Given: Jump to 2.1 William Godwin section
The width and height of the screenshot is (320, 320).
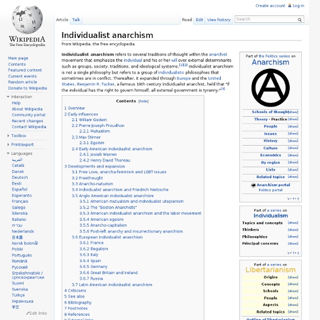Looking at the screenshot, I should click(89, 120).
